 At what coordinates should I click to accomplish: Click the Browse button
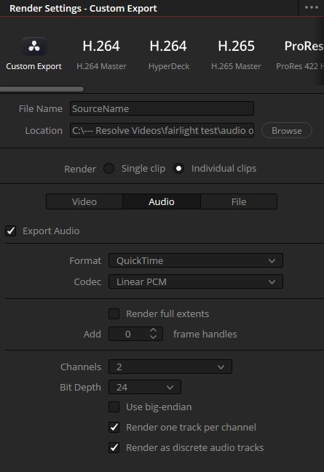(287, 131)
